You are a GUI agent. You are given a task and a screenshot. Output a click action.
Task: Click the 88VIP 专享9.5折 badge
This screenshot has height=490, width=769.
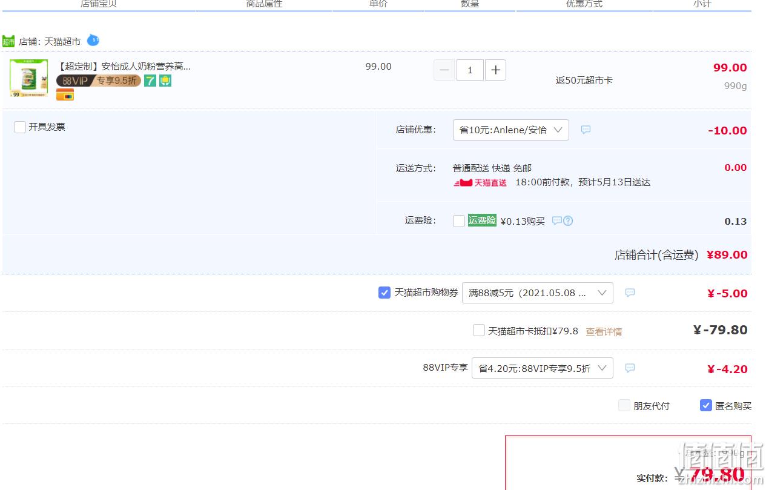(99, 81)
